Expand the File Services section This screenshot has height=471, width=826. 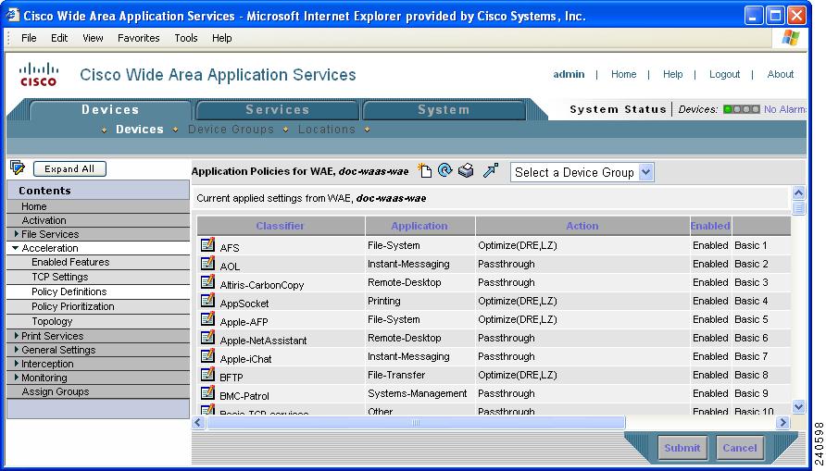pyautogui.click(x=17, y=234)
